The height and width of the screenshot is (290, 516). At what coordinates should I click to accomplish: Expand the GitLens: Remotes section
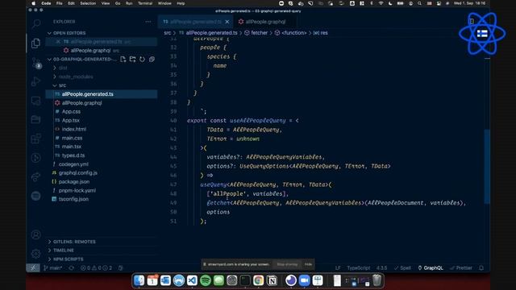coord(74,242)
